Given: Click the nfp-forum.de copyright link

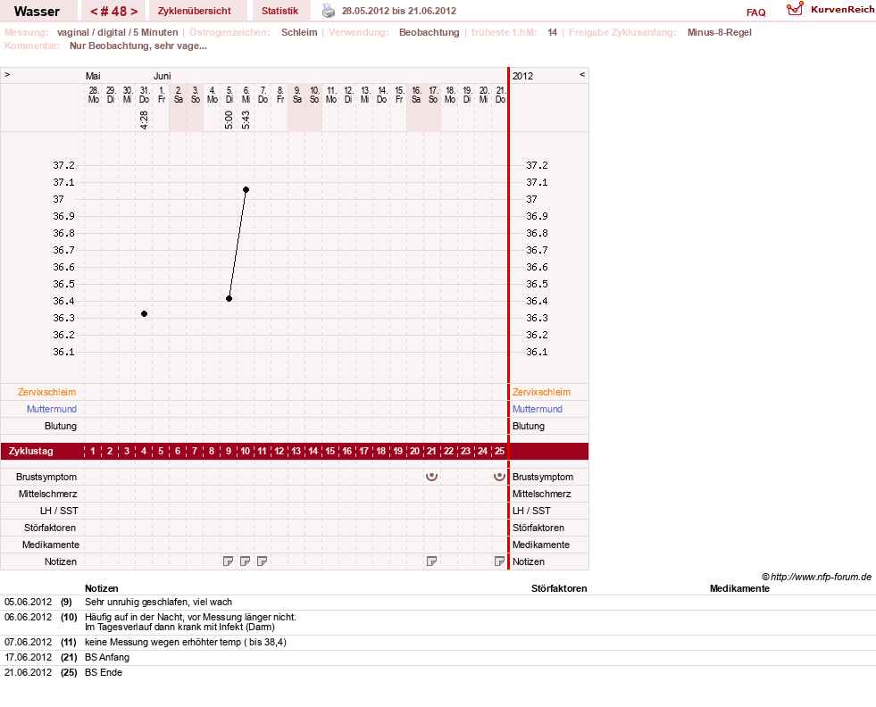Looking at the screenshot, I should tap(816, 577).
